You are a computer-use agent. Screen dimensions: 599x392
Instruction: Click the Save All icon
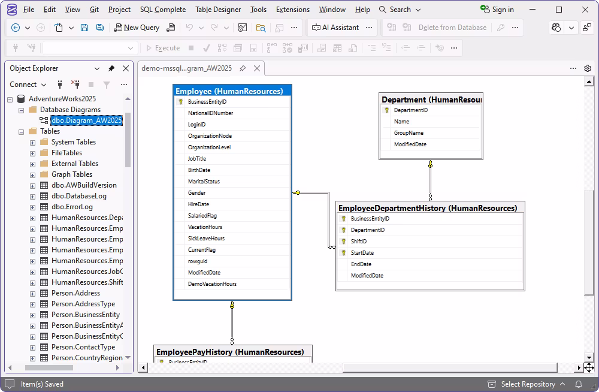pos(99,28)
